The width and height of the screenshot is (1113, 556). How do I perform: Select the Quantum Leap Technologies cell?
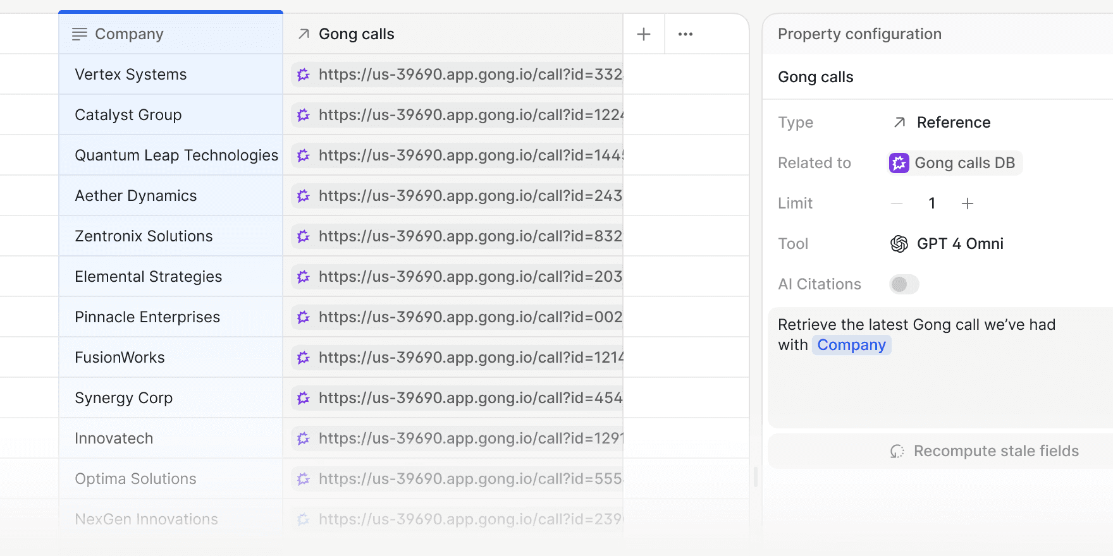pyautogui.click(x=171, y=155)
